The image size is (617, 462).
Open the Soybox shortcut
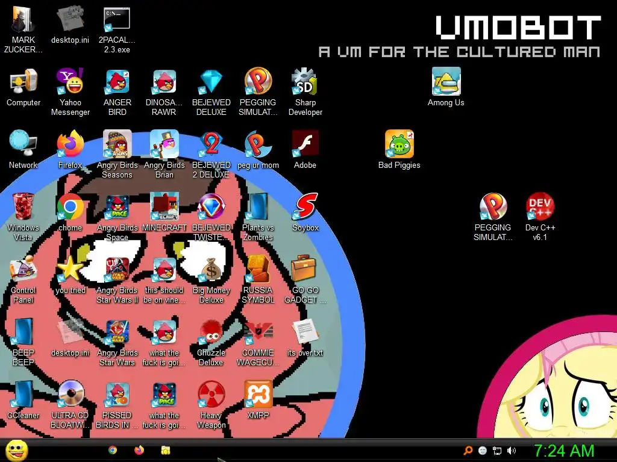[305, 206]
